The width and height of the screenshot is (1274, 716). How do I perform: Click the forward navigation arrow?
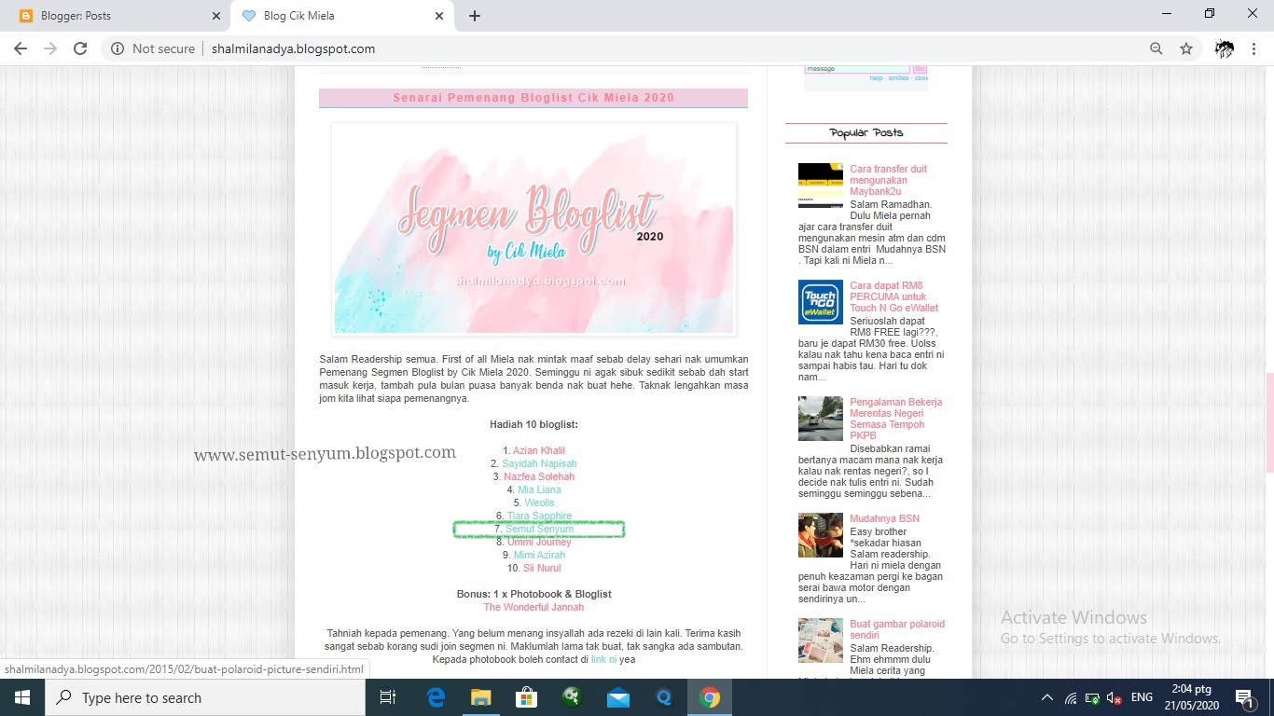(x=50, y=48)
